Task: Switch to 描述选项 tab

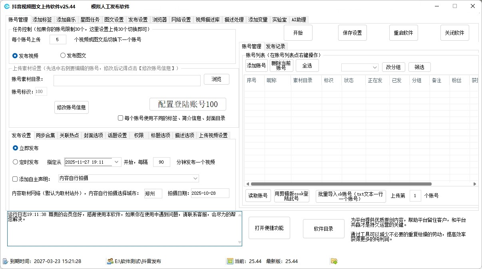Action: click(184, 135)
